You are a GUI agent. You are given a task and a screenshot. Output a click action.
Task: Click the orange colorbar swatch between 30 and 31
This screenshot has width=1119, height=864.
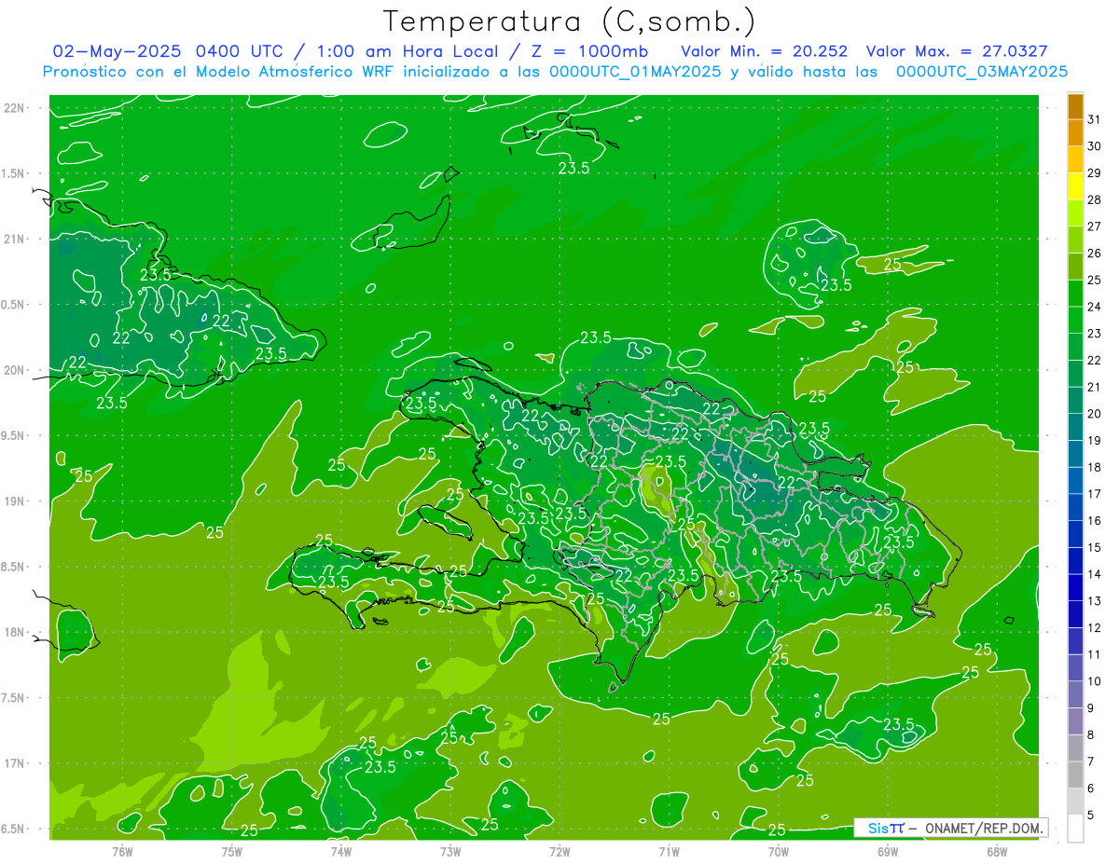coord(1075,133)
